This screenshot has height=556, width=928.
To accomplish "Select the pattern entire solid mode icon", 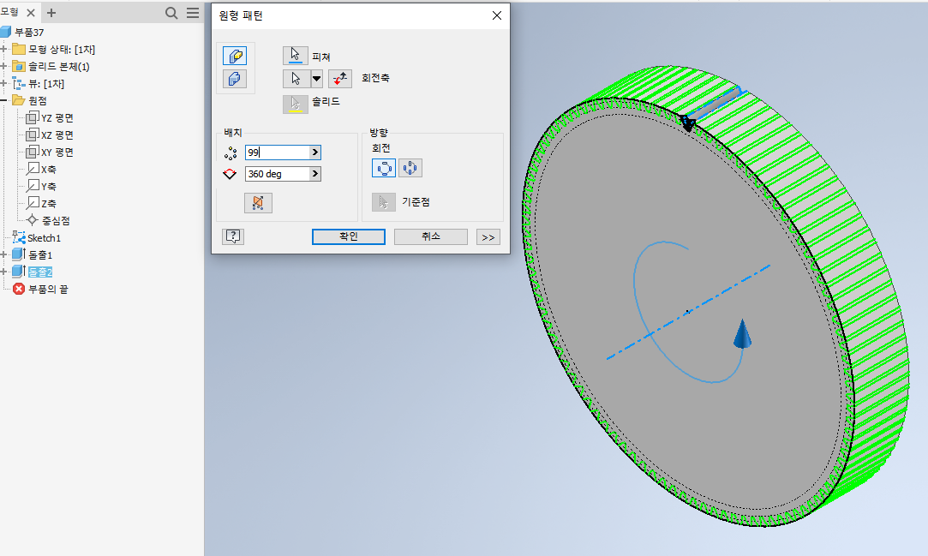I will coord(235,79).
